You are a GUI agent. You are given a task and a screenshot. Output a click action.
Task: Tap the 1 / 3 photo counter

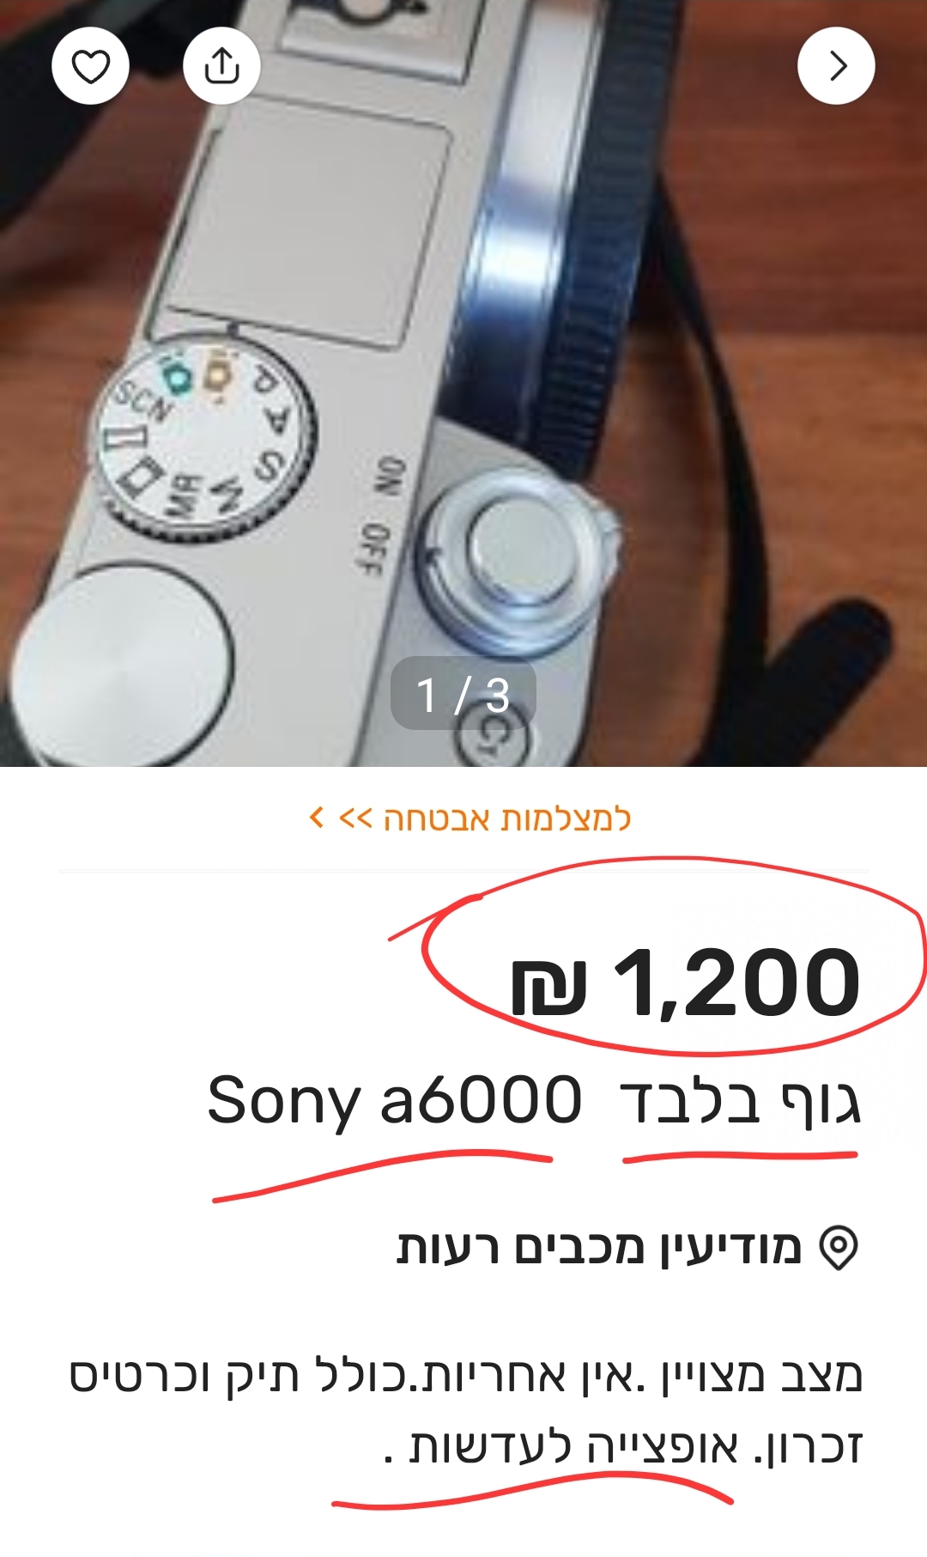tap(463, 694)
